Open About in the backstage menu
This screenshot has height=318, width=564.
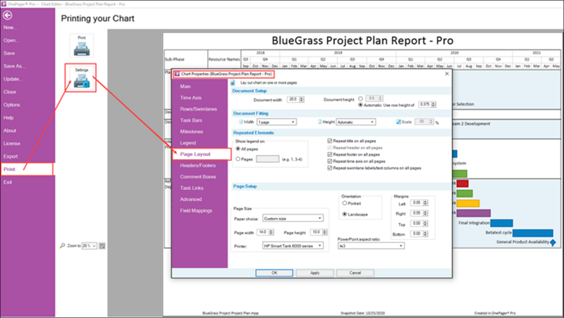[x=10, y=131]
